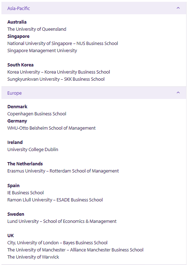188x265 pixels.
Task: Click Copenhagen Business School entry
Action: [x=37, y=114]
